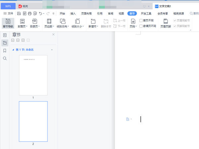Switch to the 插入 ribbon tab

tap(73, 14)
